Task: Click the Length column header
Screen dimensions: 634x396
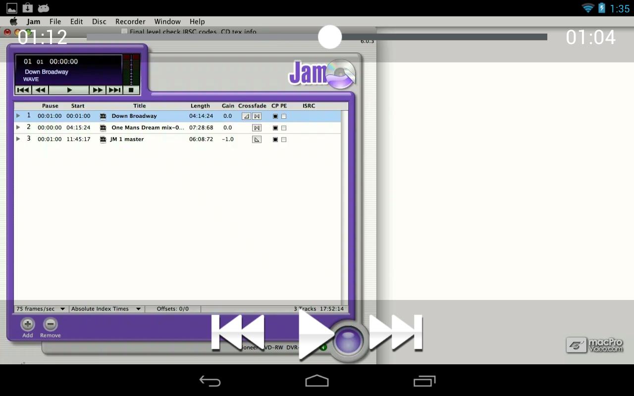Action: 200,106
